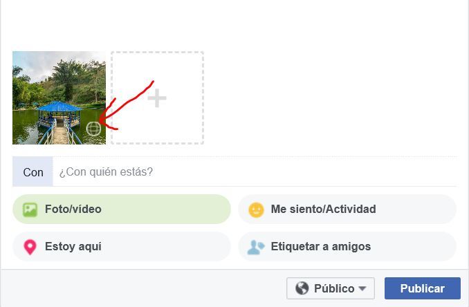469x307 pixels.
Task: Click the 360 globe icon on photo
Action: coord(93,129)
